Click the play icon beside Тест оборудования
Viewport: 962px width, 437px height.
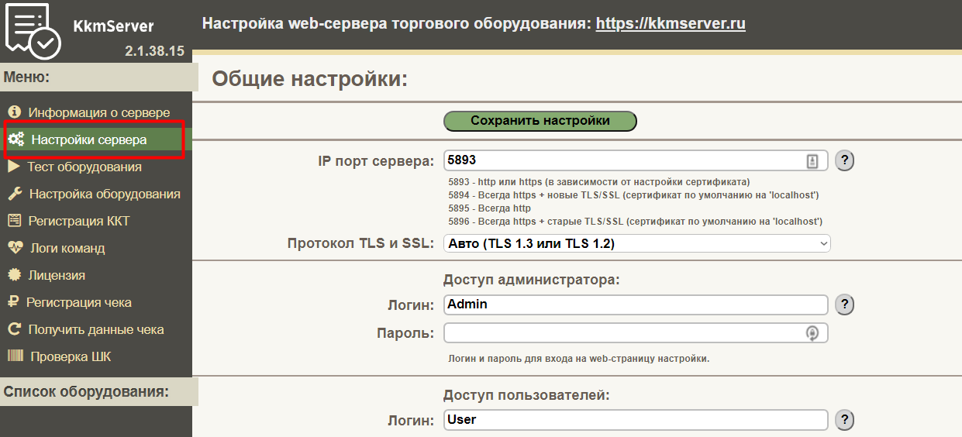coord(14,167)
